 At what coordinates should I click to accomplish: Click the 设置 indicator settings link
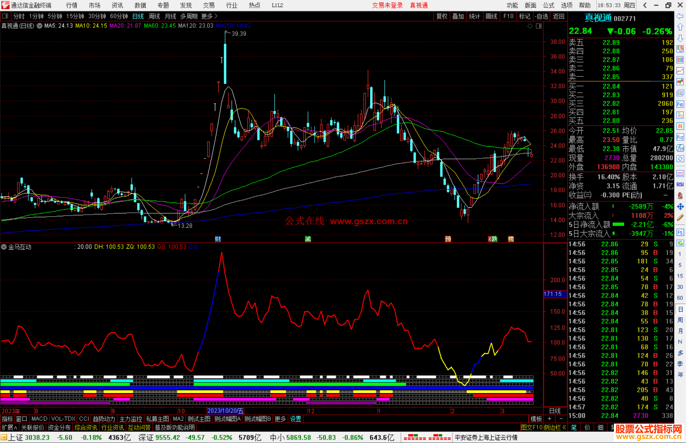(x=295, y=419)
